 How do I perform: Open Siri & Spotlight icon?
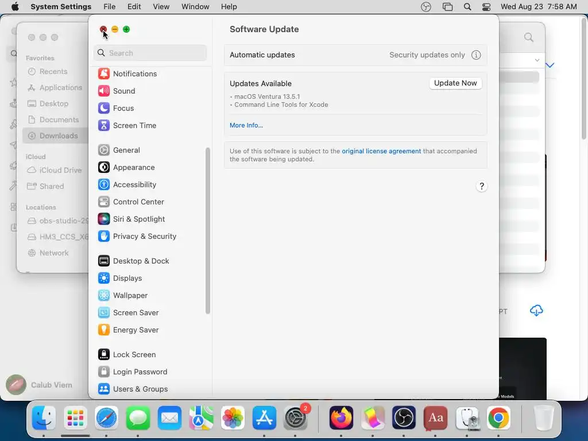click(104, 219)
